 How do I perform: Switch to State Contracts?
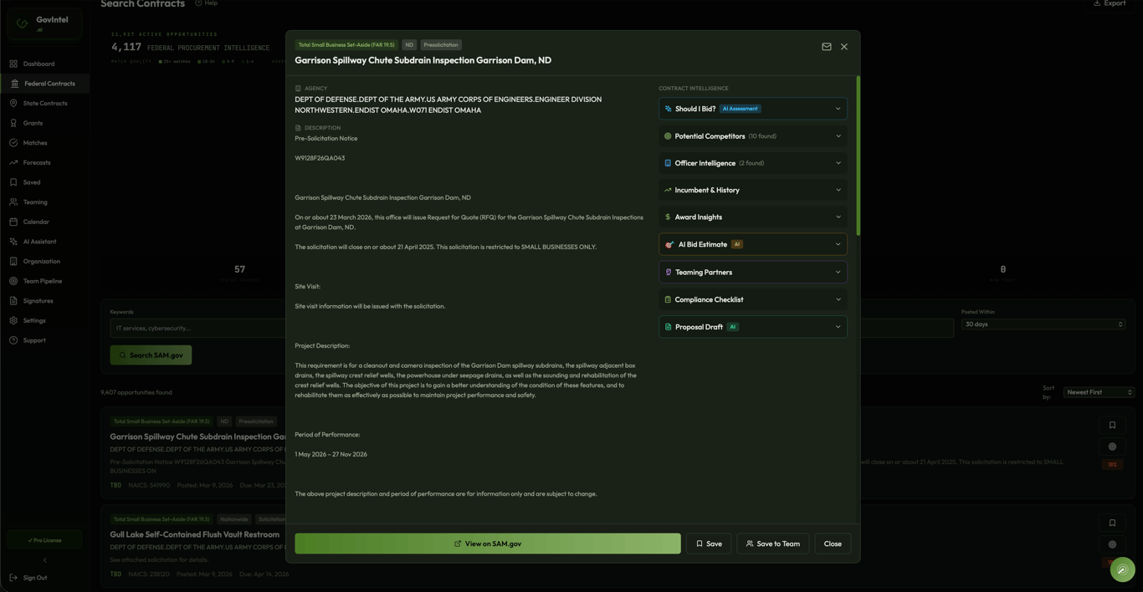click(x=14, y=103)
